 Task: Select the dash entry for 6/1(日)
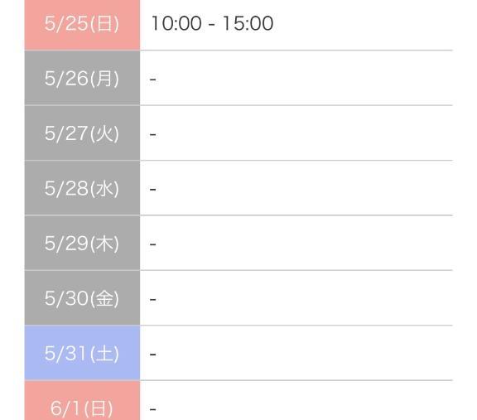(x=153, y=409)
